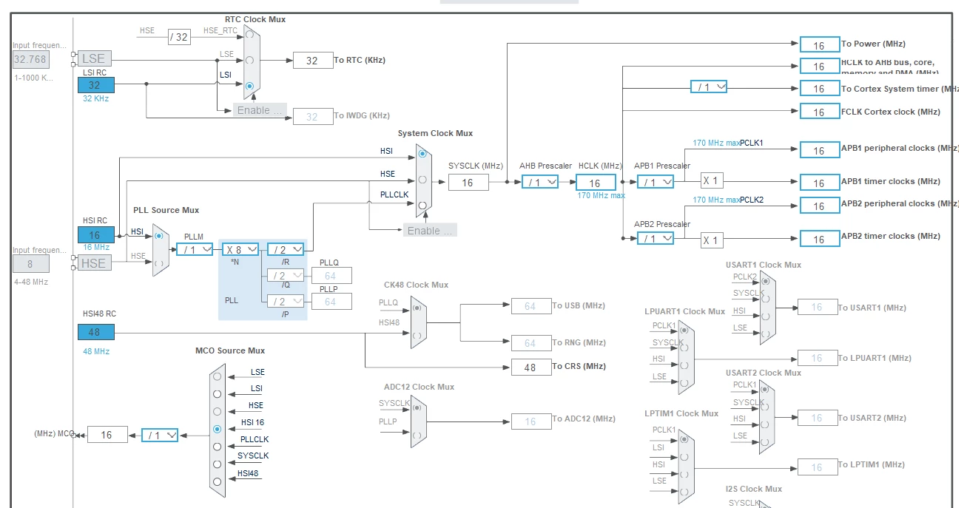The width and height of the screenshot is (967, 508).
Task: Open the /R divider dropdown in PLL
Action: coord(286,250)
